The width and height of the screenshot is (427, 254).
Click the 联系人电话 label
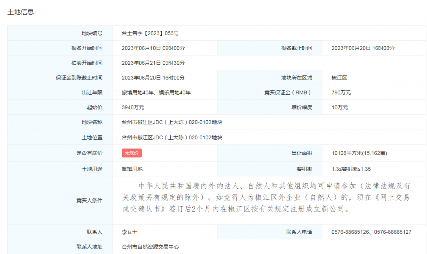click(x=299, y=232)
